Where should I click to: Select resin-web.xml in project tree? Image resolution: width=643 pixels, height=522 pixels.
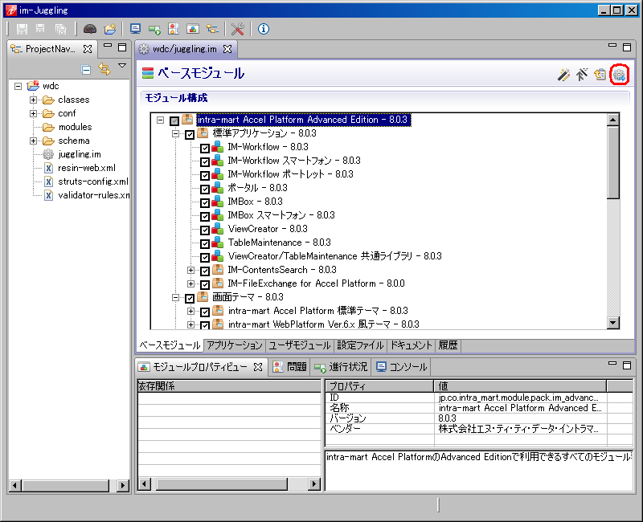pyautogui.click(x=87, y=168)
